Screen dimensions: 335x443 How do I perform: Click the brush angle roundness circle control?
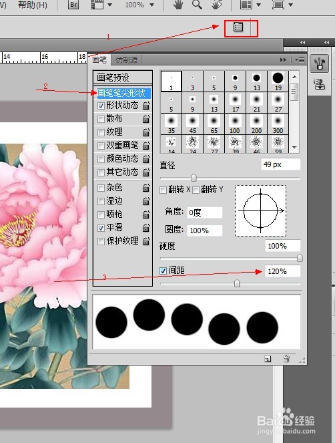tap(260, 210)
